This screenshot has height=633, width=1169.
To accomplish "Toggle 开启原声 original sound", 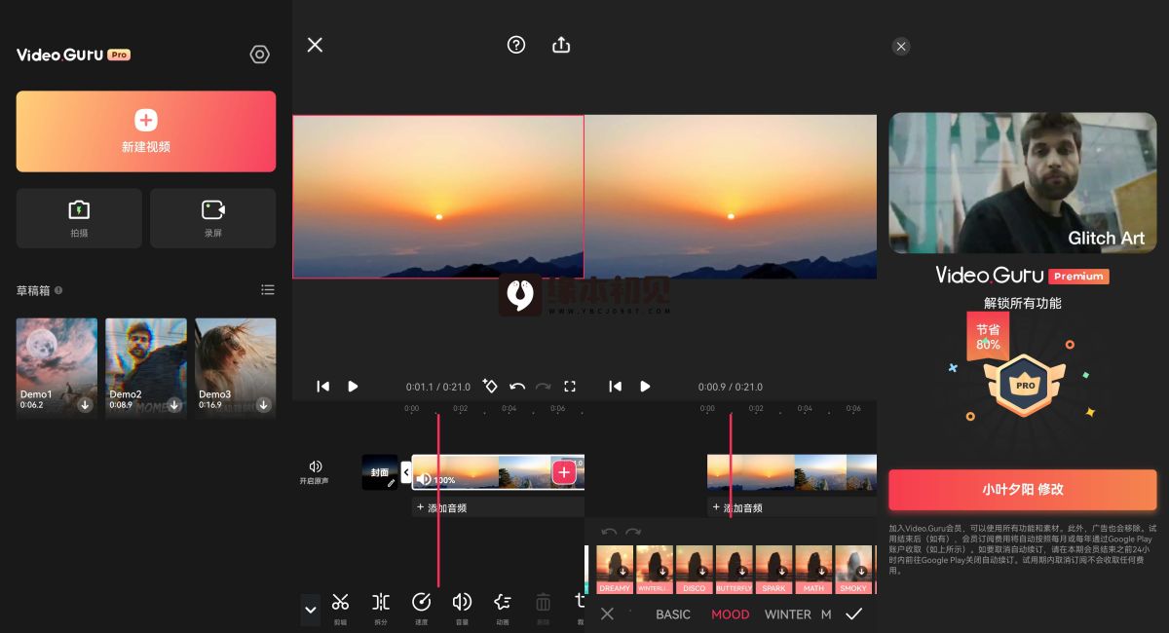I will point(315,472).
